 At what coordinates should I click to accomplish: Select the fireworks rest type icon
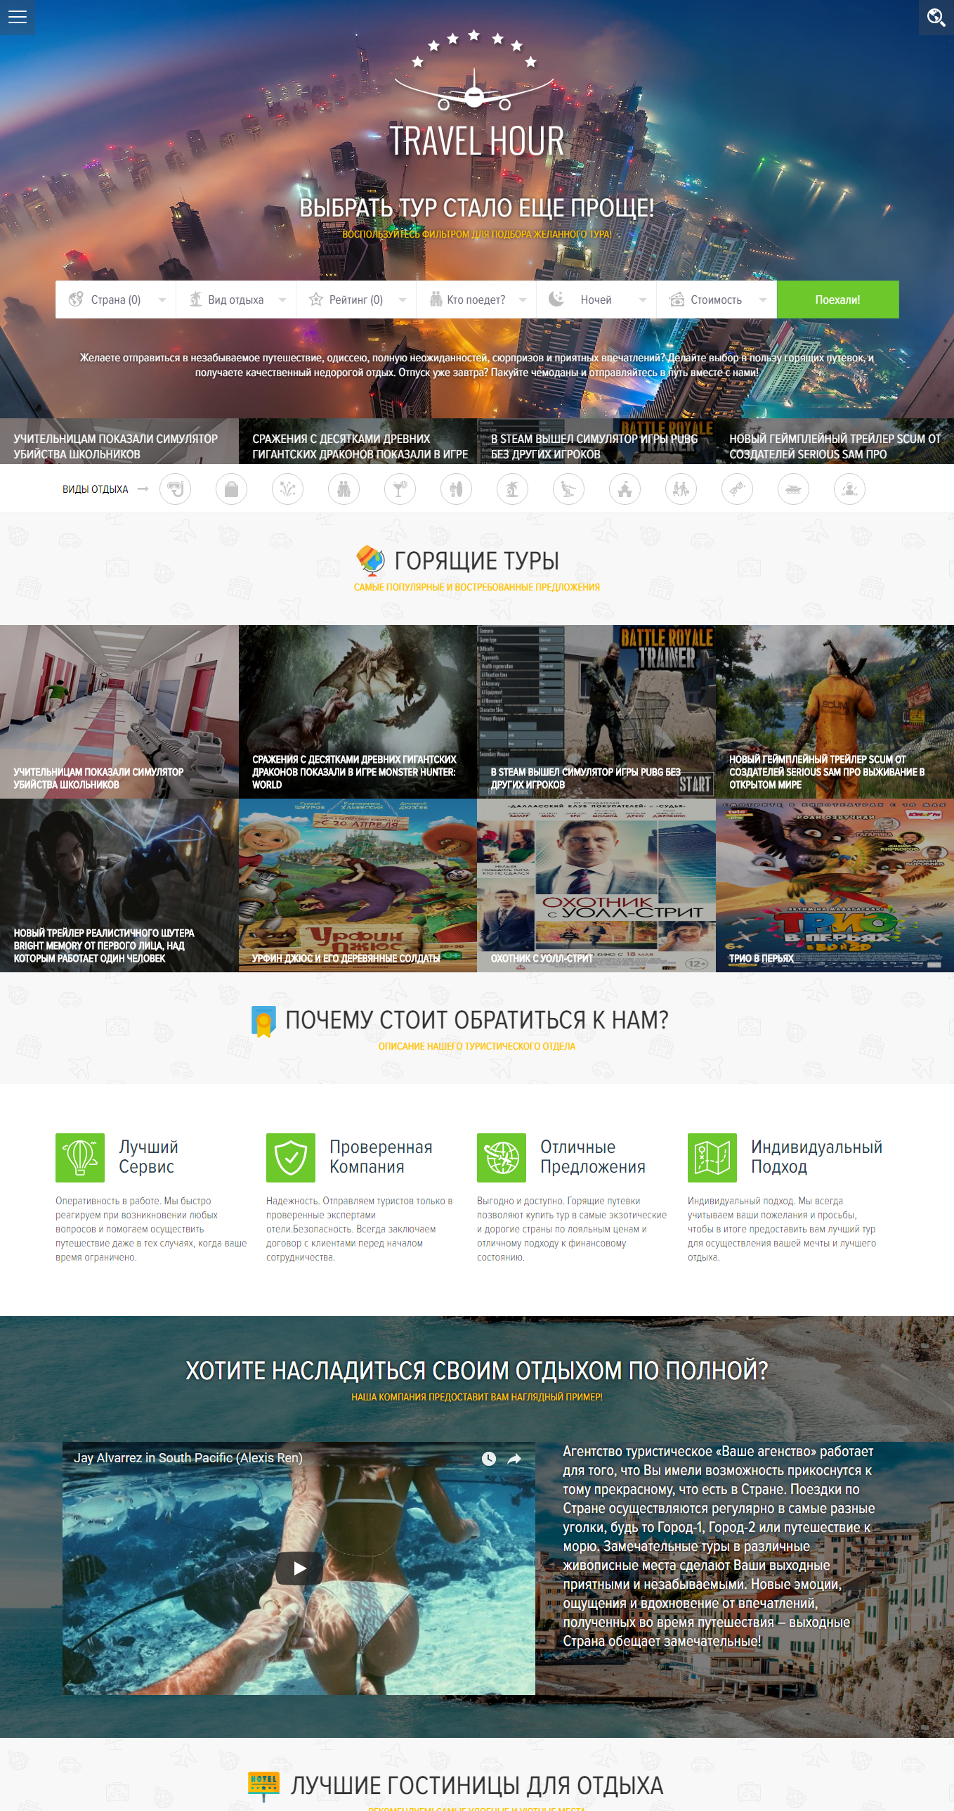pyautogui.click(x=287, y=489)
